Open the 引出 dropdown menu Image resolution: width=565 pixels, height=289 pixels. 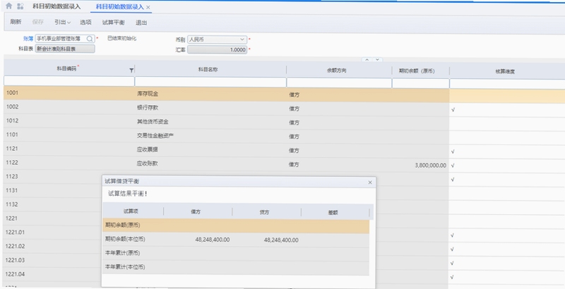coord(62,23)
